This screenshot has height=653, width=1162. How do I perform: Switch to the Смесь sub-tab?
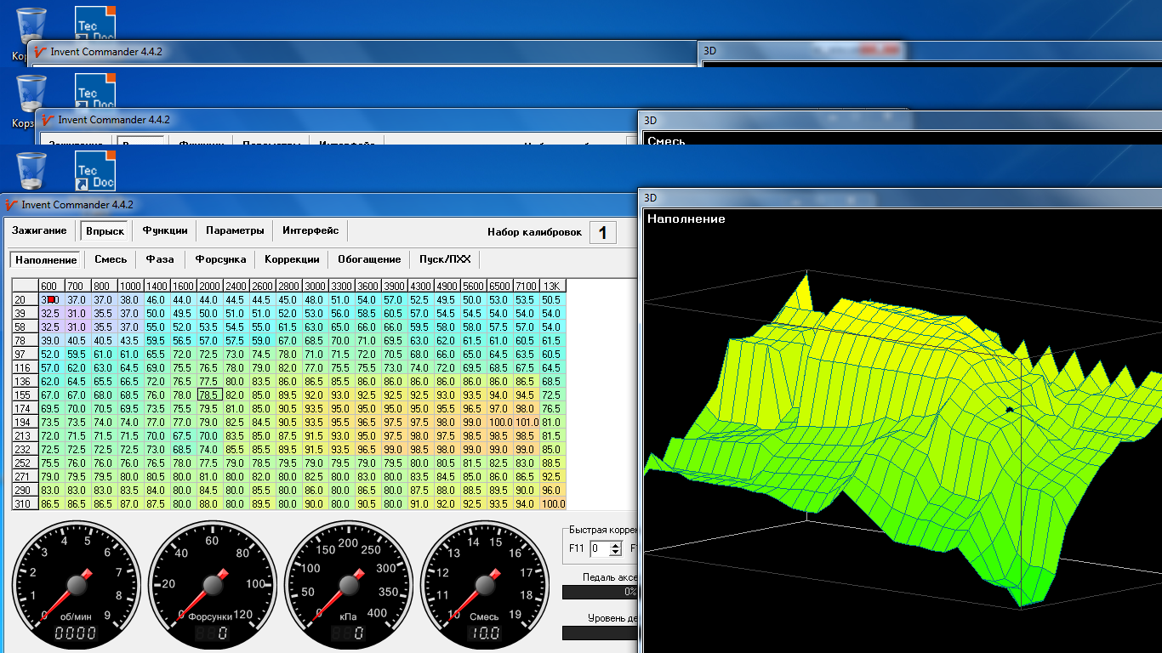(x=111, y=259)
